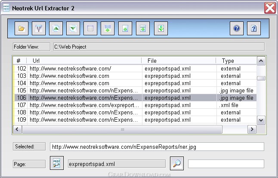Open a folder with the yellow folder icon
The height and width of the screenshot is (178, 278).
(x=22, y=28)
